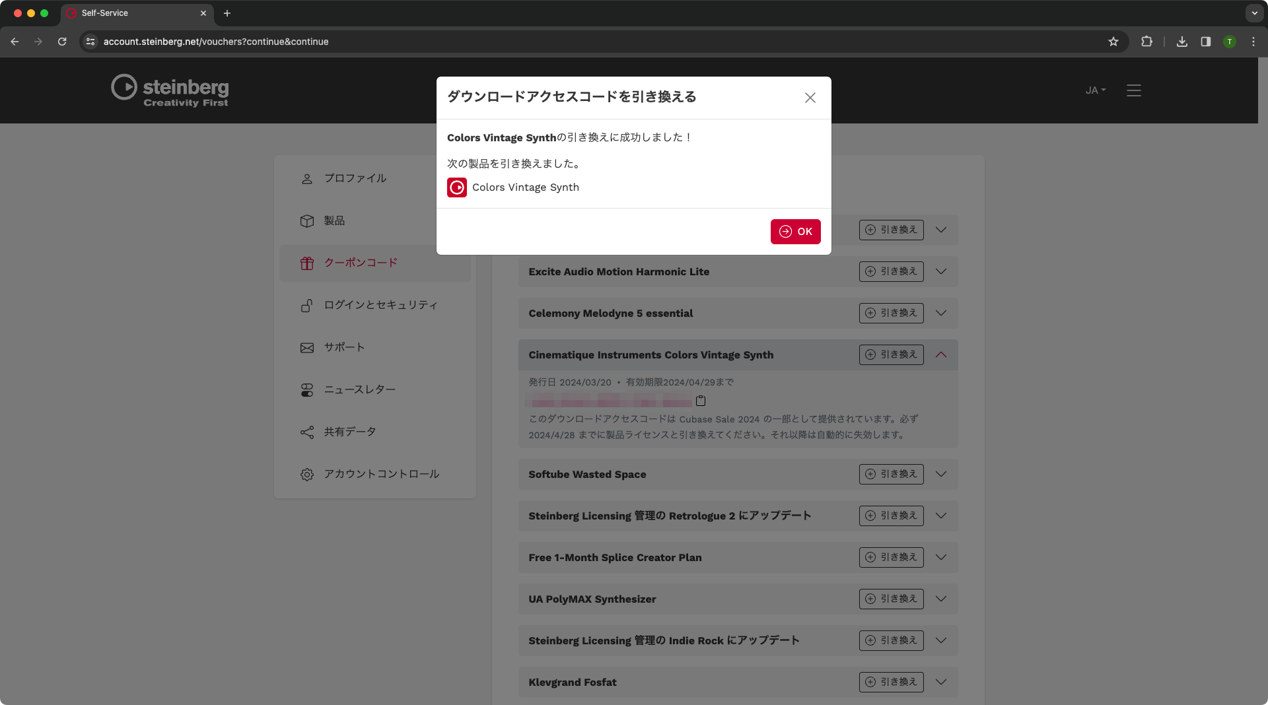Screen dimensions: 1268x705
Task: Toggle the browser side panel icon
Action: click(x=1206, y=42)
